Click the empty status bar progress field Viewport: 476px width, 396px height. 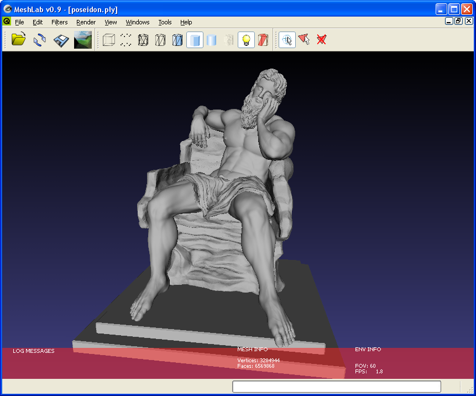click(x=336, y=387)
